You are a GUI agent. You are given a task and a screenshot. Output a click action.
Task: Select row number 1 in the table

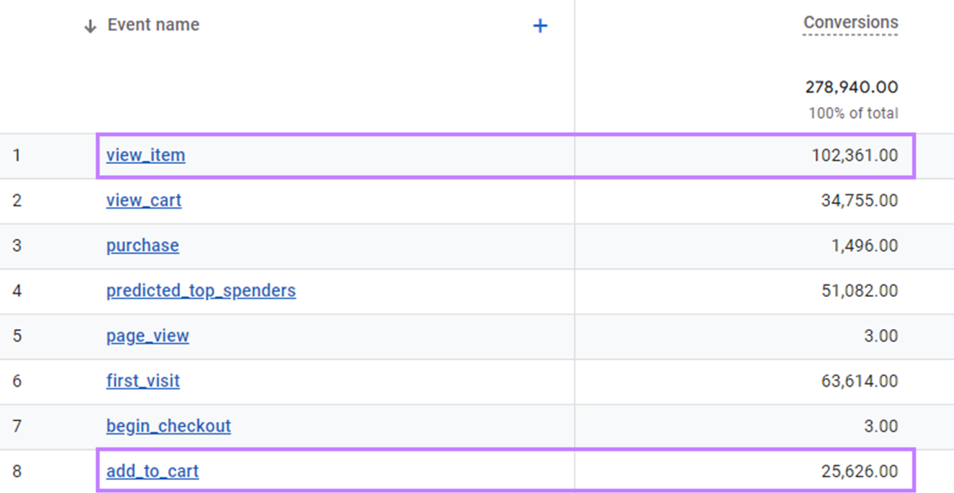pyautogui.click(x=14, y=155)
